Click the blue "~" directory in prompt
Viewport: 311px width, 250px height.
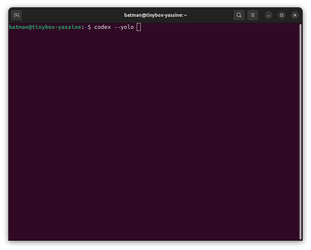click(86, 27)
